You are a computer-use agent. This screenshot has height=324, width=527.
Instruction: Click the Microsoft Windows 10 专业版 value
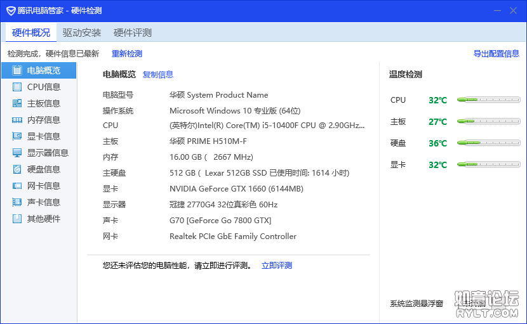[x=235, y=111]
